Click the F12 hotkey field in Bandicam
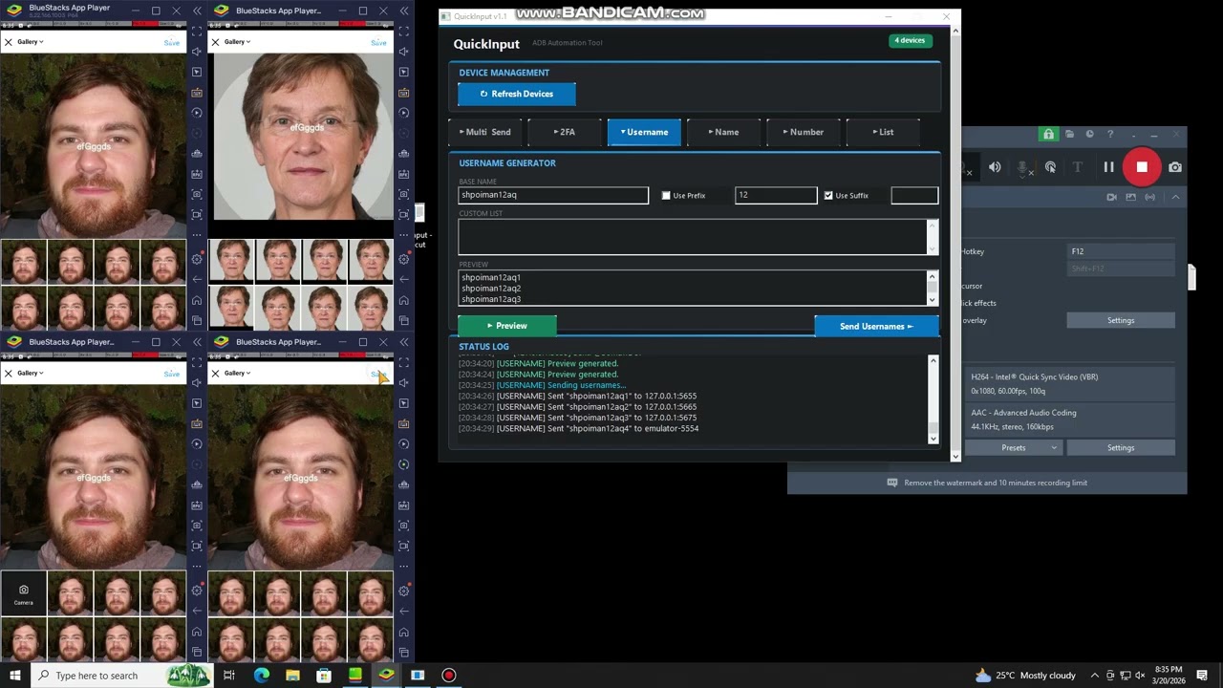The height and width of the screenshot is (688, 1223). [1121, 251]
